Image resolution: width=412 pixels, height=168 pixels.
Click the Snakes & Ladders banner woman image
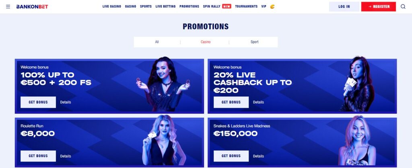357,140
